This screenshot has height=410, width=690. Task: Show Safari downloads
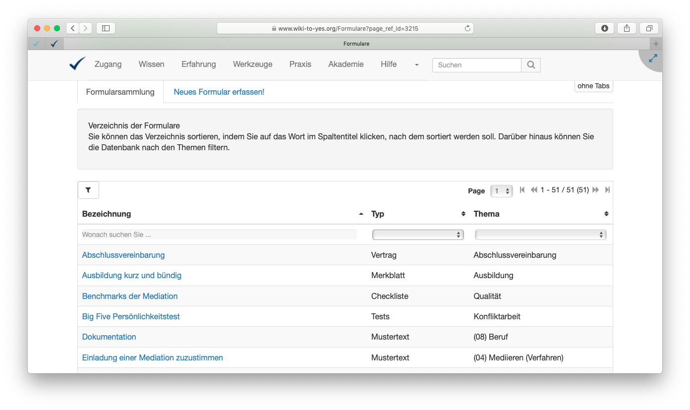point(604,28)
